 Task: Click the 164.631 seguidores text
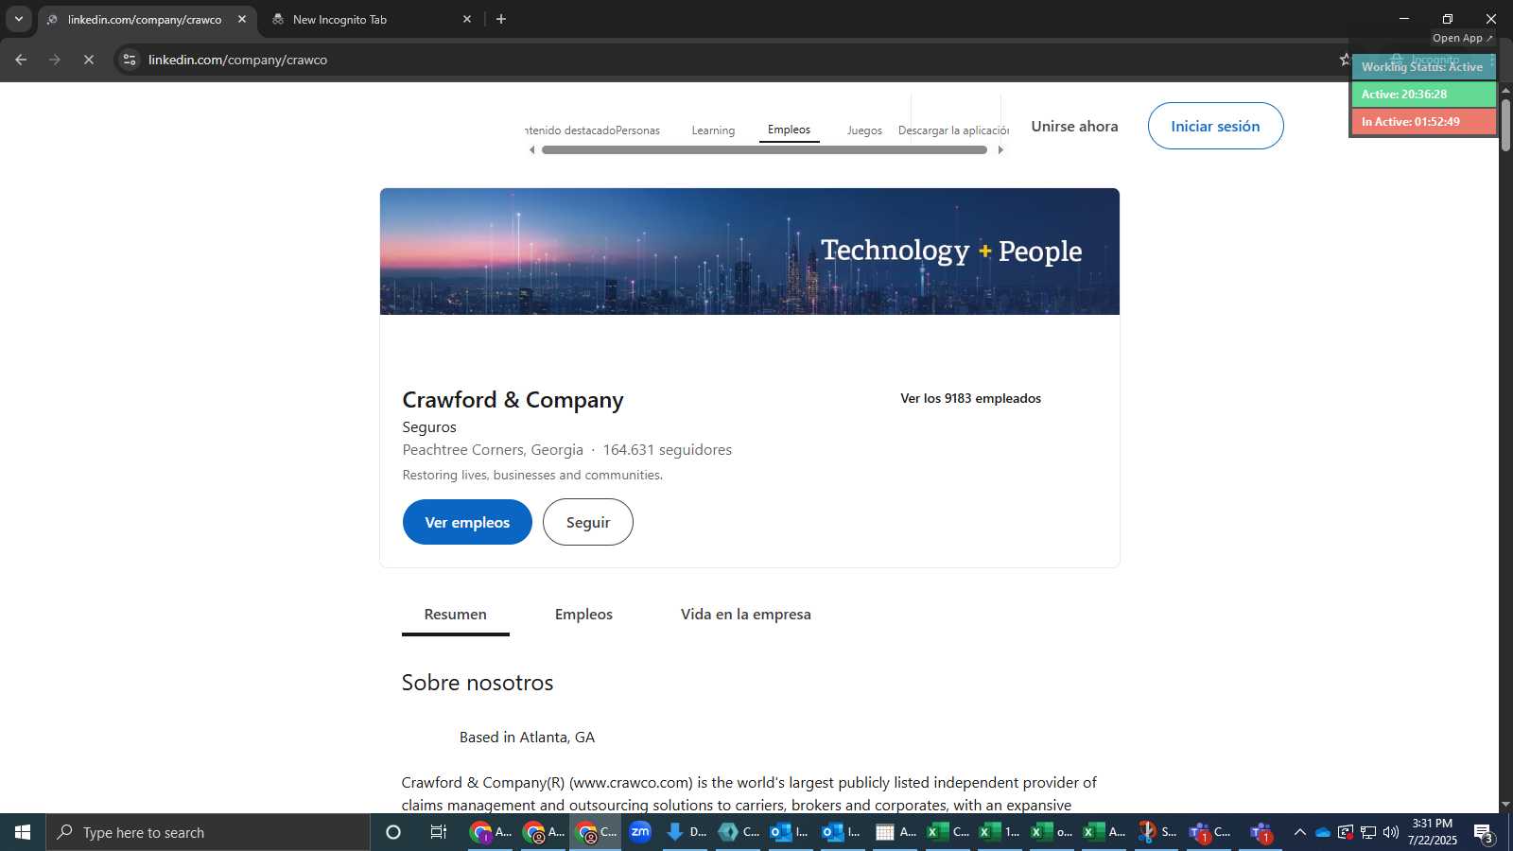[x=668, y=450]
